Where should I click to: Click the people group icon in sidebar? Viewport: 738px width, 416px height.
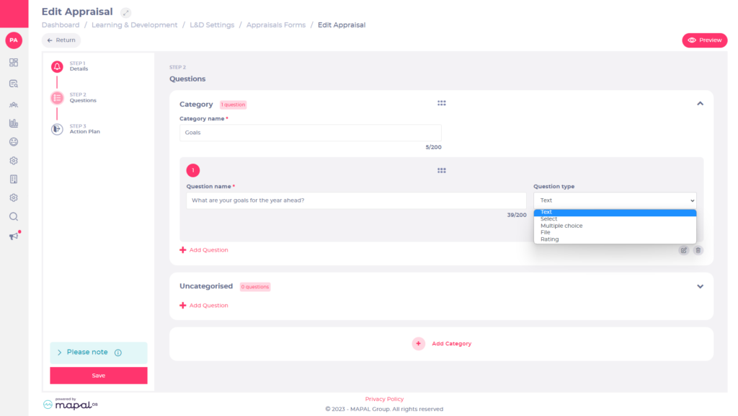14,104
